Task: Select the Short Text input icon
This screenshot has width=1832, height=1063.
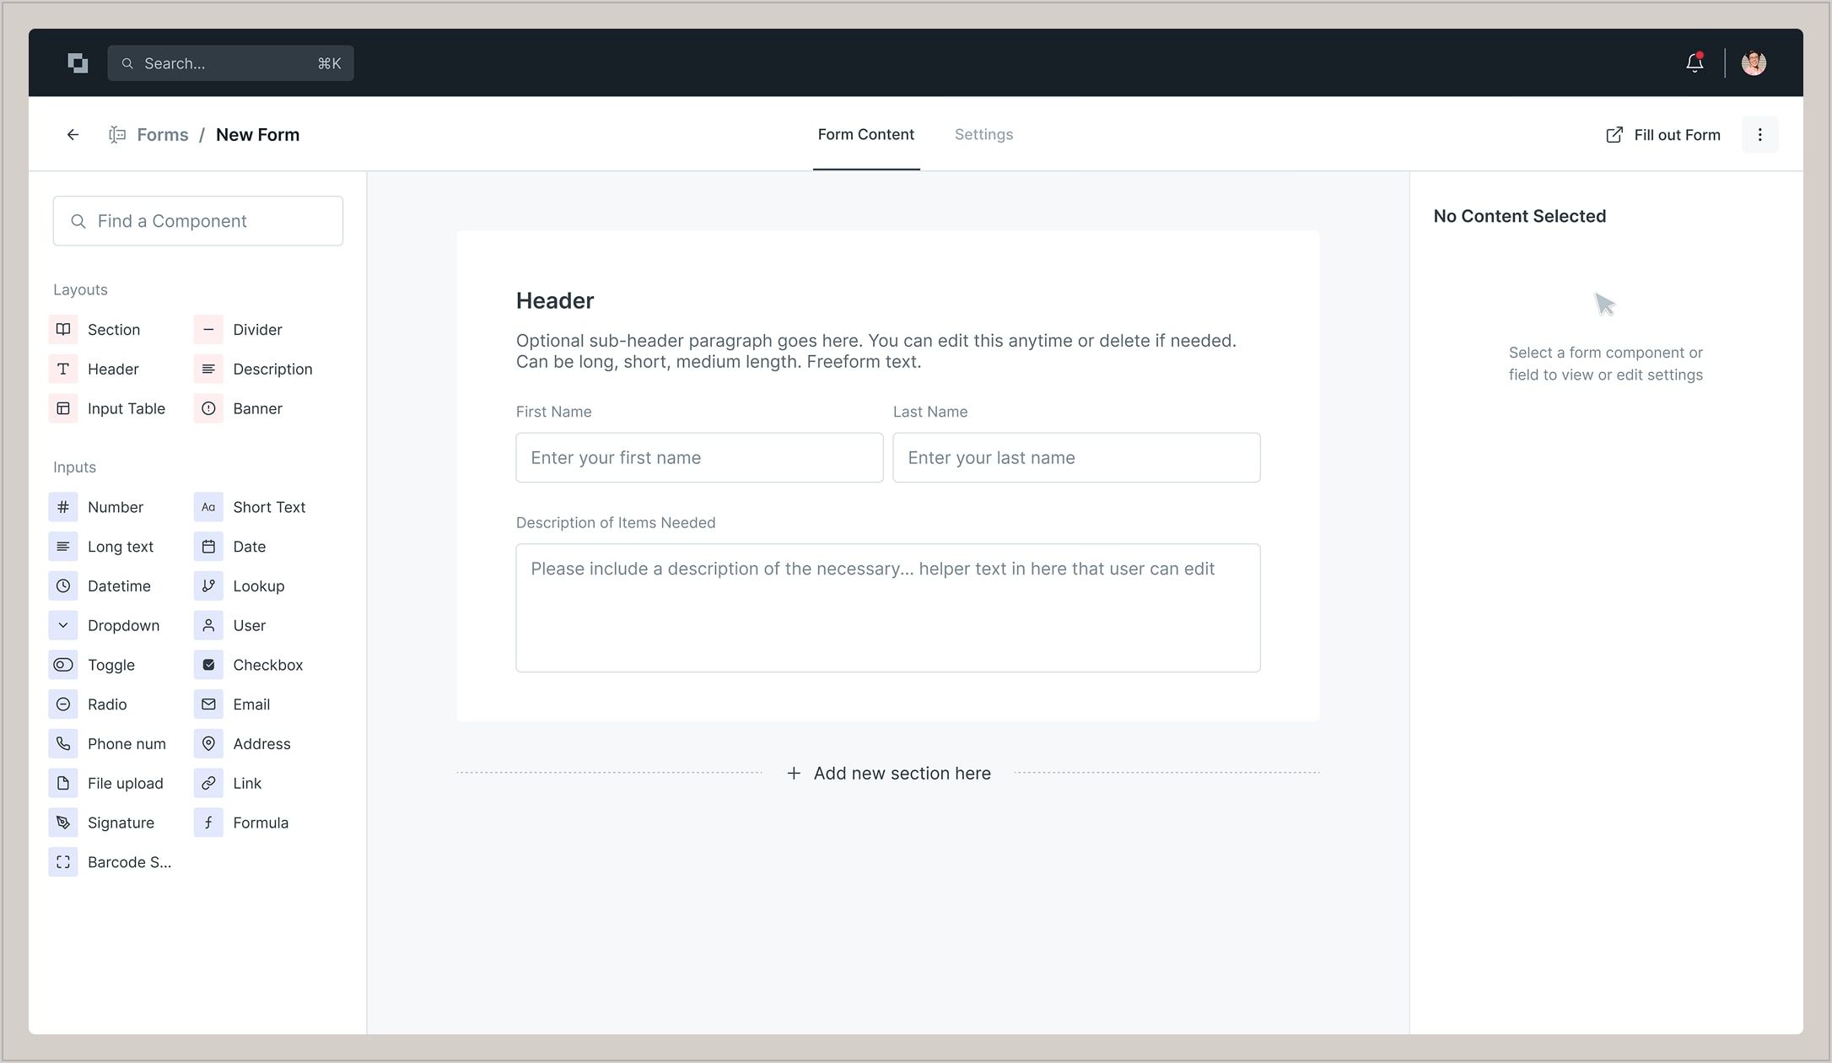Action: click(x=208, y=507)
